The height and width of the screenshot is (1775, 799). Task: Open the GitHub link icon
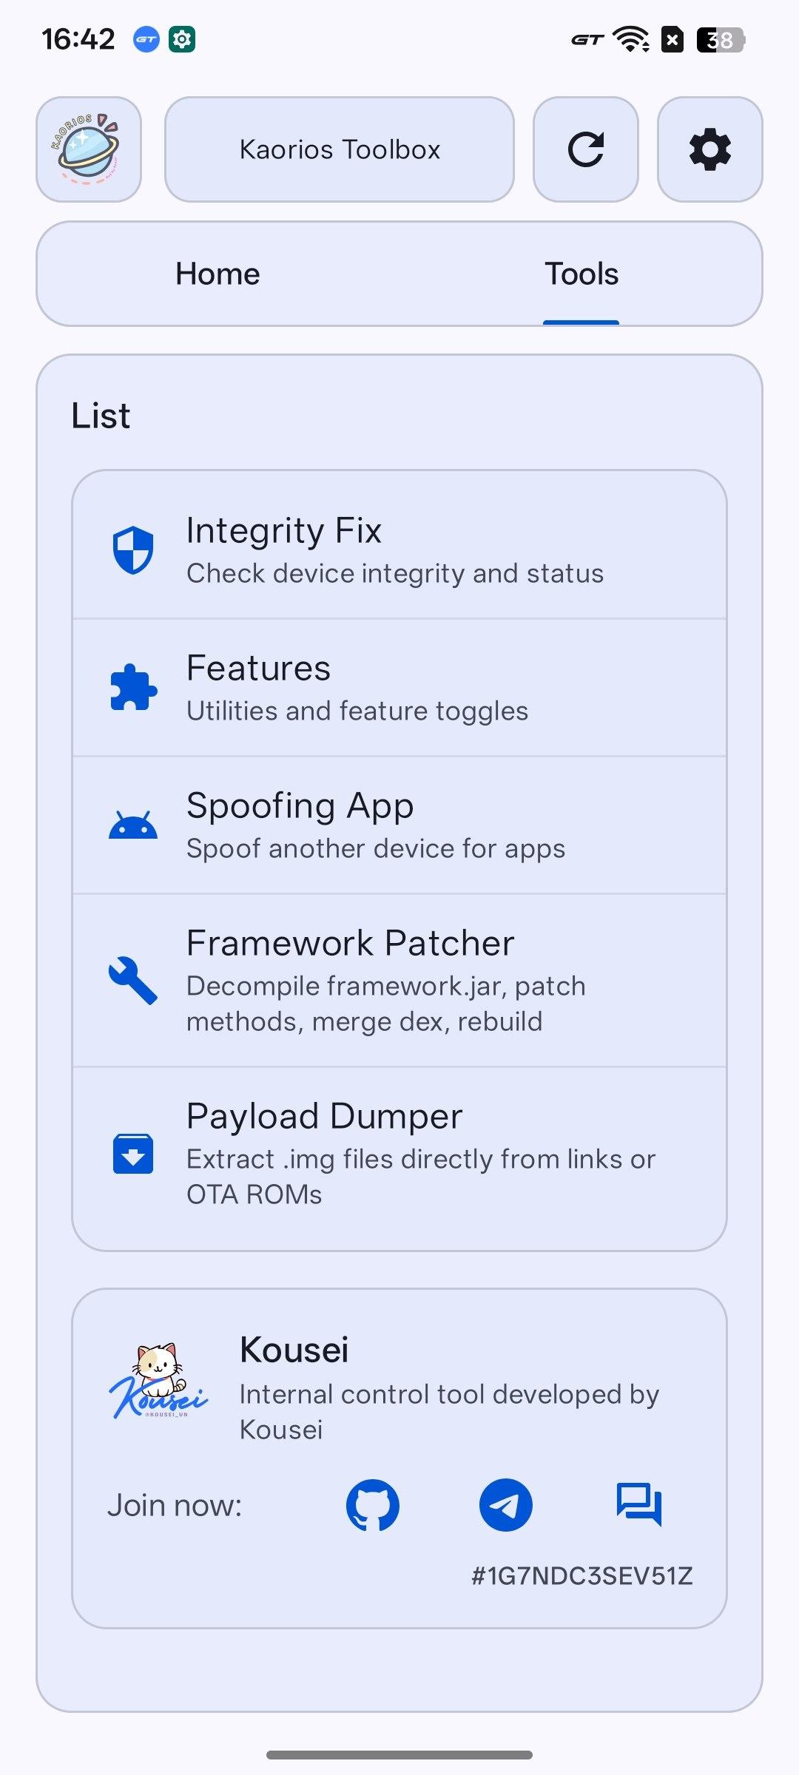pos(373,1505)
